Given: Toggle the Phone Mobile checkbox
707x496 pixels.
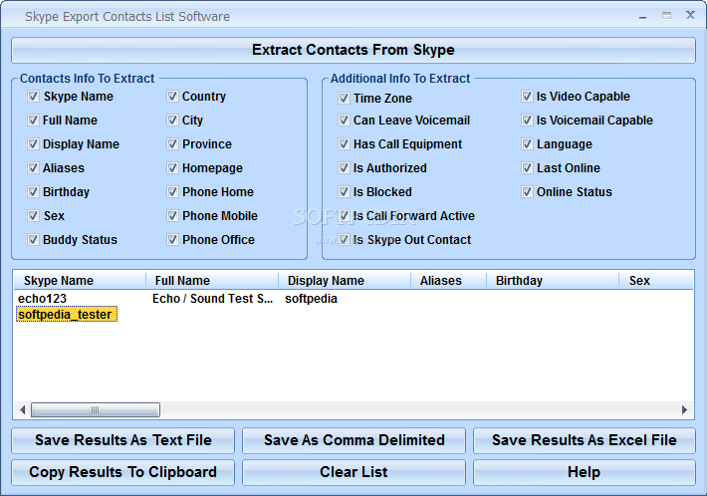Looking at the screenshot, I should coord(172,215).
